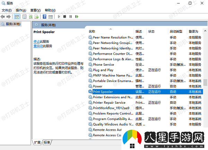Open the 操作(A) menu

[x=21, y=10]
